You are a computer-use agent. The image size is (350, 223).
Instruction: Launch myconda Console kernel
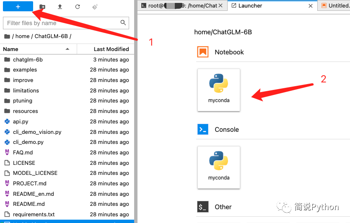[219, 167]
